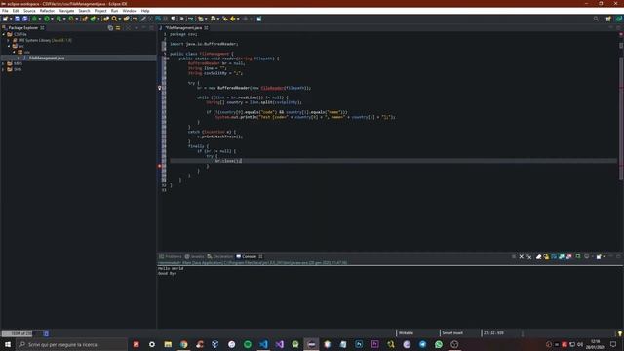The height and width of the screenshot is (351, 624).
Task: Click the Clear Console icon
Action: point(538,257)
